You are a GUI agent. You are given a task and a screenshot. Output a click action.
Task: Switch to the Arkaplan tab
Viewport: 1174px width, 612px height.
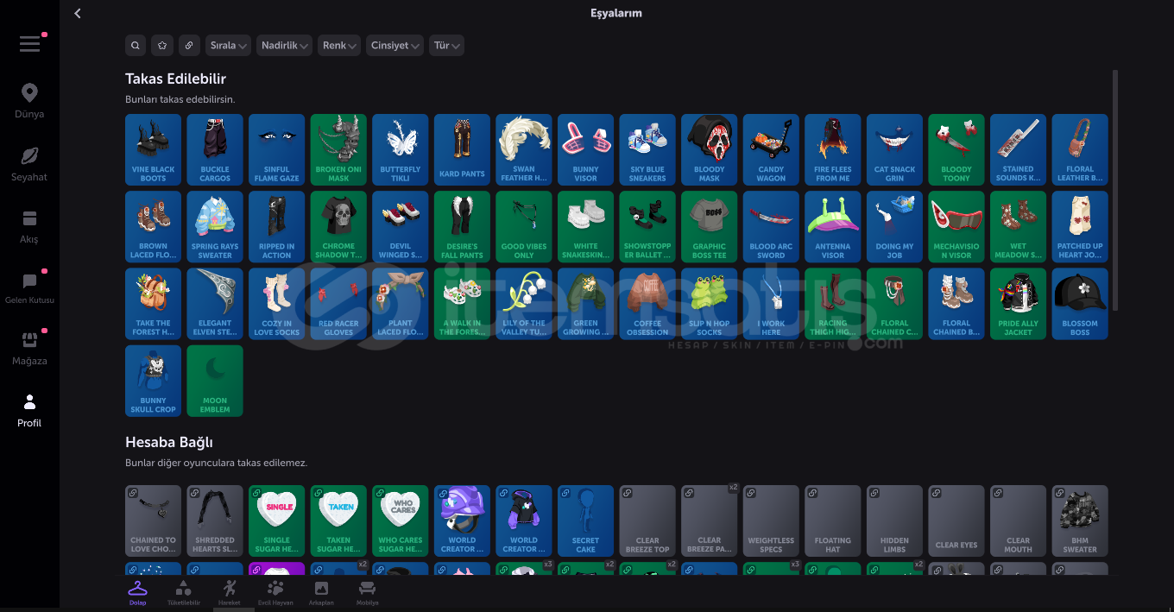point(321,593)
